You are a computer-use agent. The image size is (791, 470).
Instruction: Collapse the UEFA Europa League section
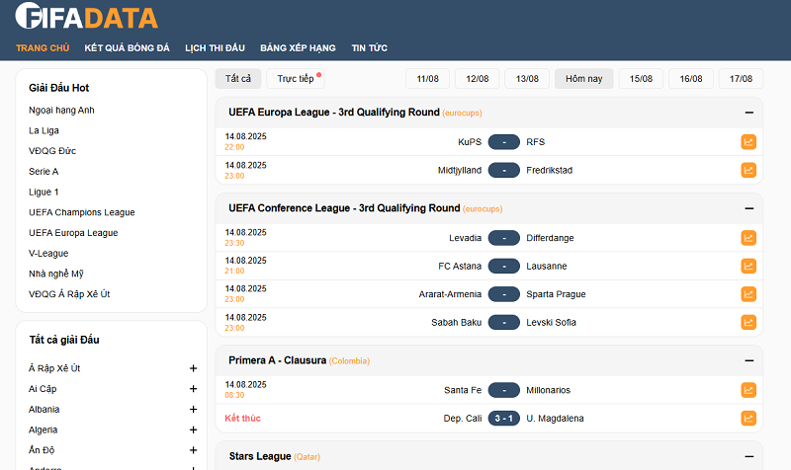click(749, 113)
